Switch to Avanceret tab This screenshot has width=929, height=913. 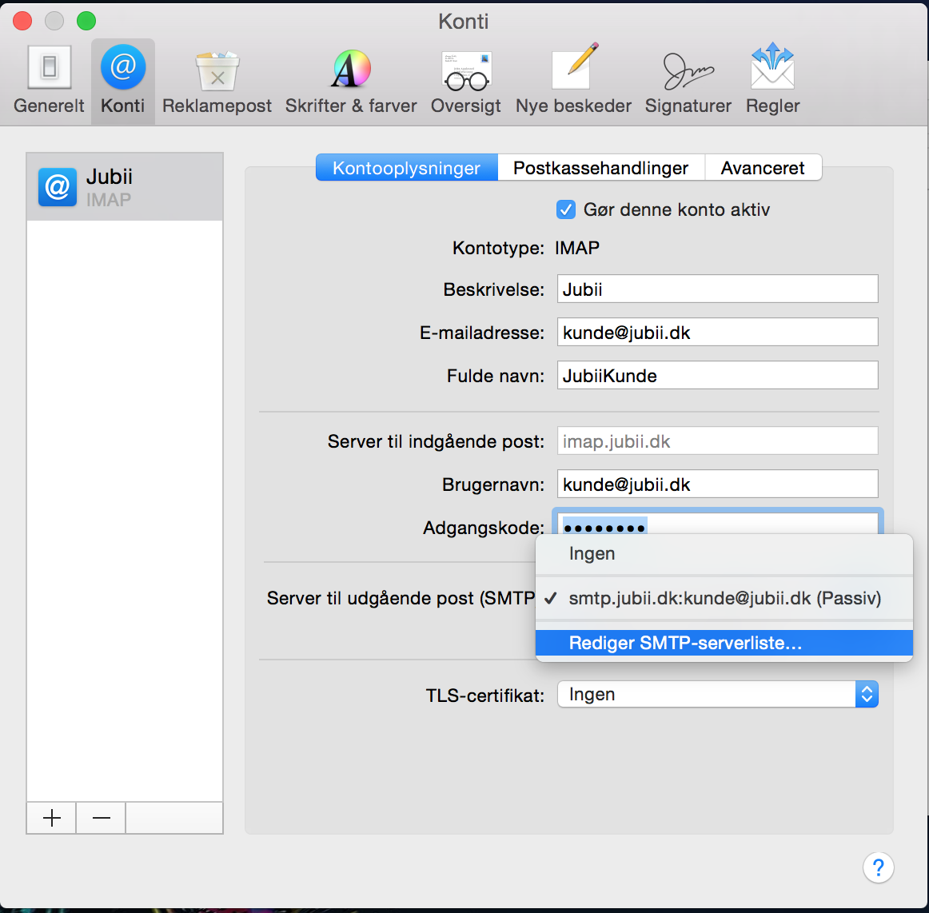coord(763,168)
